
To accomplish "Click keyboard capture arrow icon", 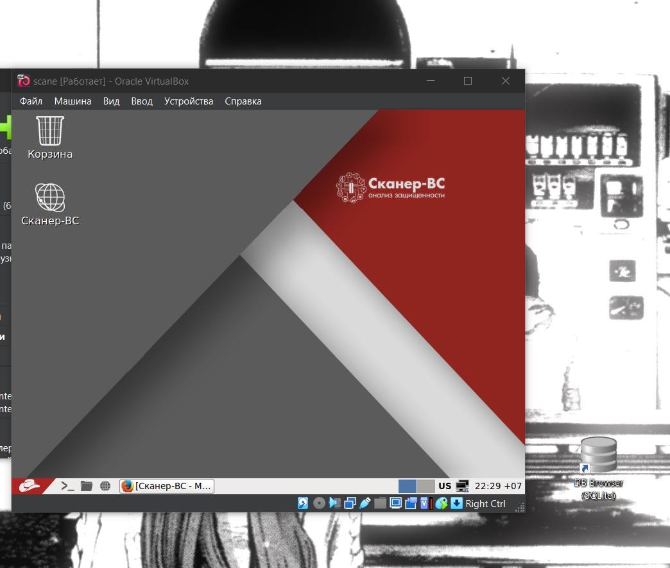I will tap(456, 503).
